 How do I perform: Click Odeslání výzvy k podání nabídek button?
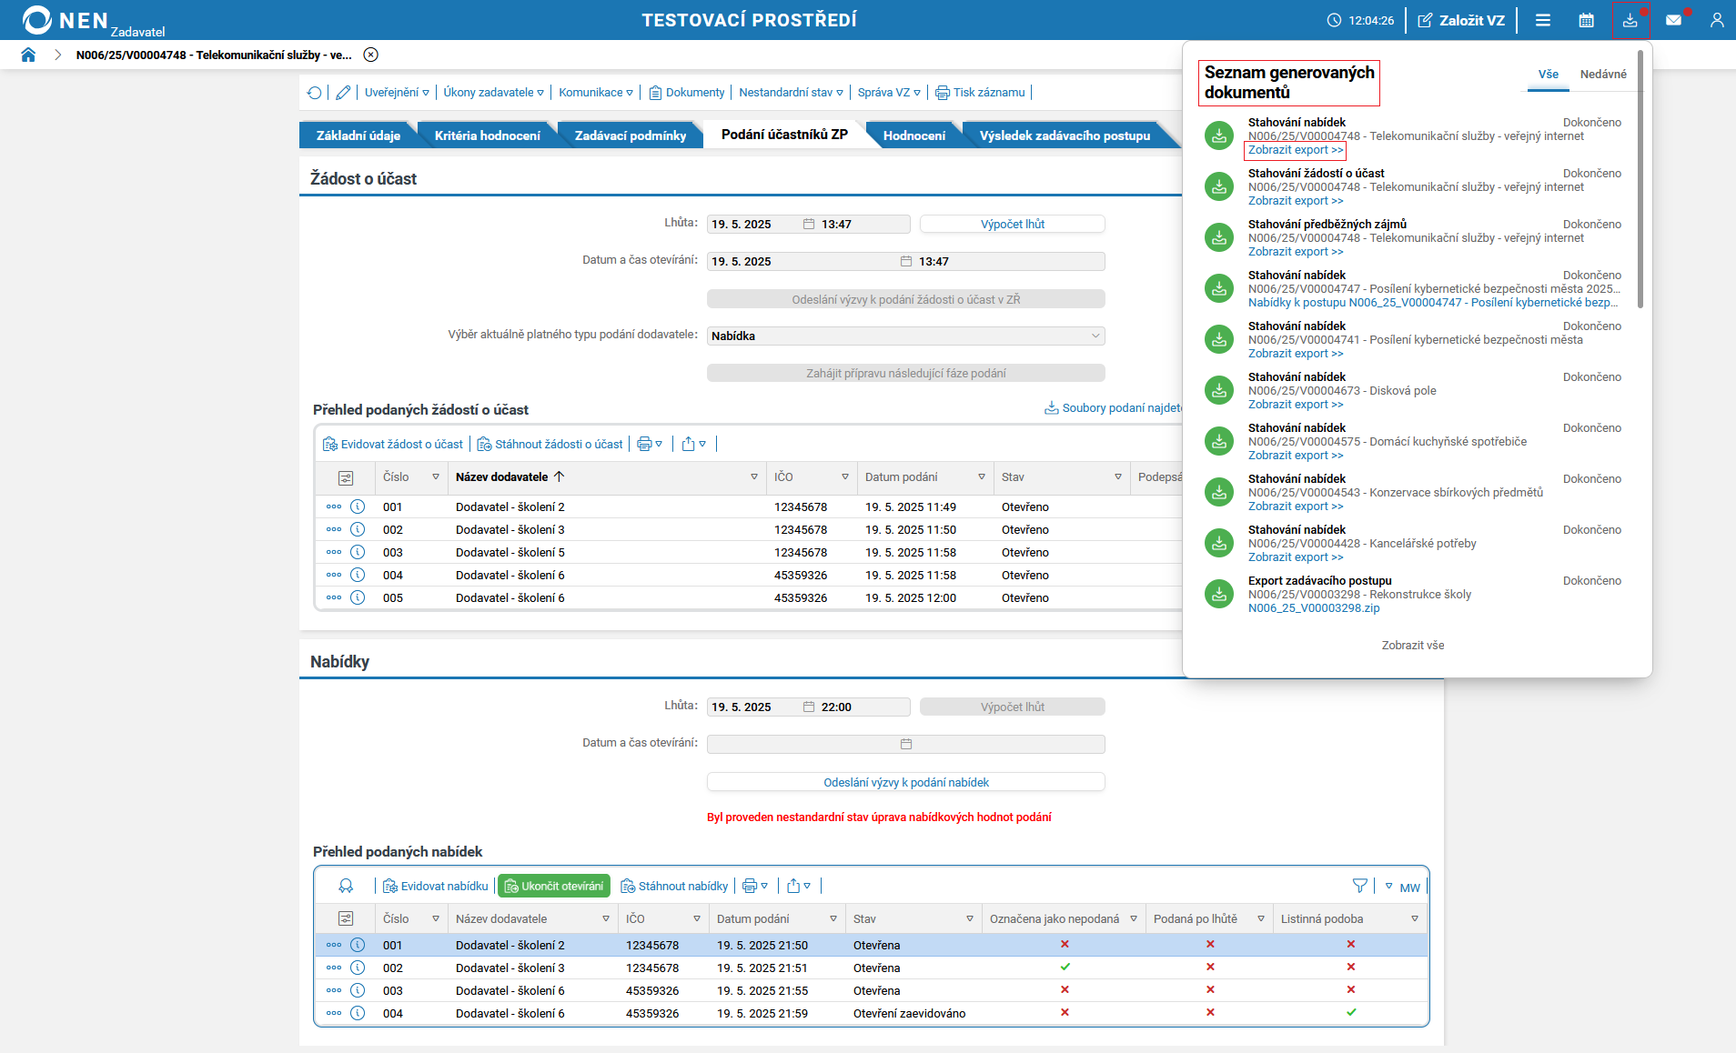(905, 782)
